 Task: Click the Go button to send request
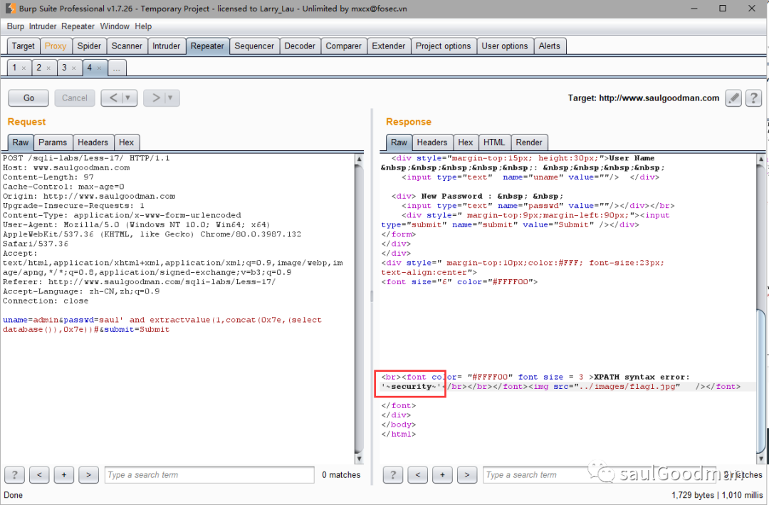[28, 98]
